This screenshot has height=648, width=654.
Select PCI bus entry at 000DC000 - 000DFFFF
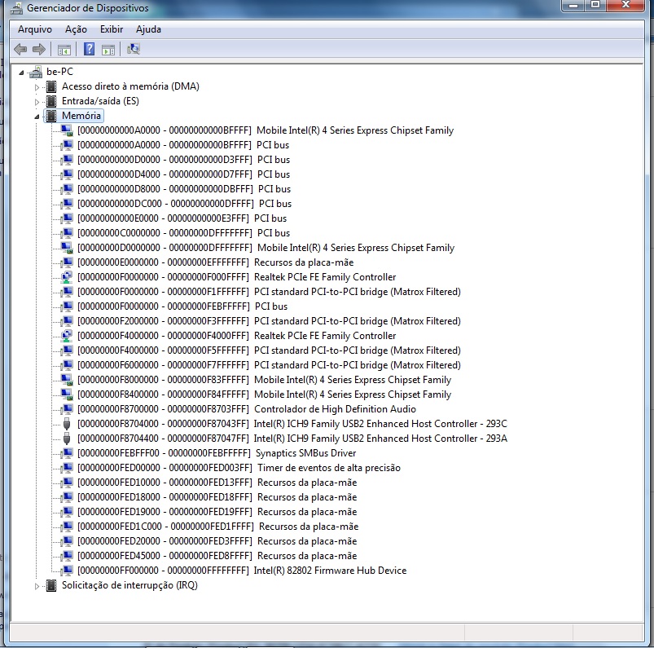(x=184, y=204)
